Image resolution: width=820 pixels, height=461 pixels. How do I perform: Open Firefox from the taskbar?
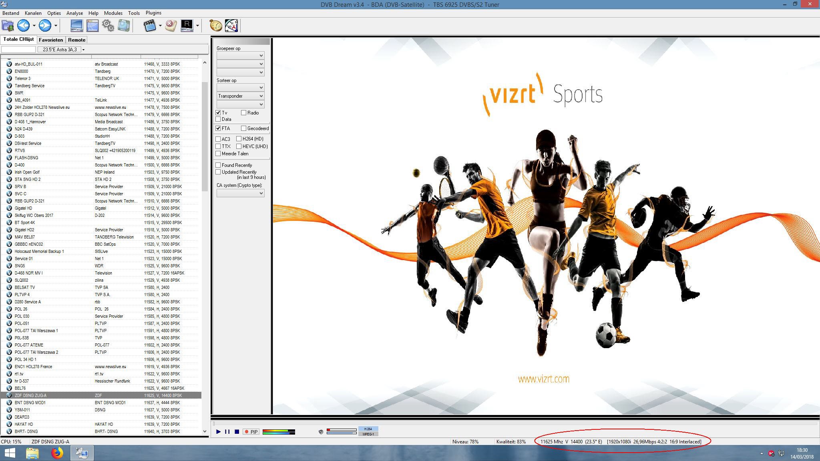[57, 453]
